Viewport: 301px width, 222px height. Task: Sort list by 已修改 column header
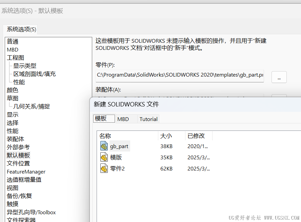pyautogui.click(x=199, y=136)
